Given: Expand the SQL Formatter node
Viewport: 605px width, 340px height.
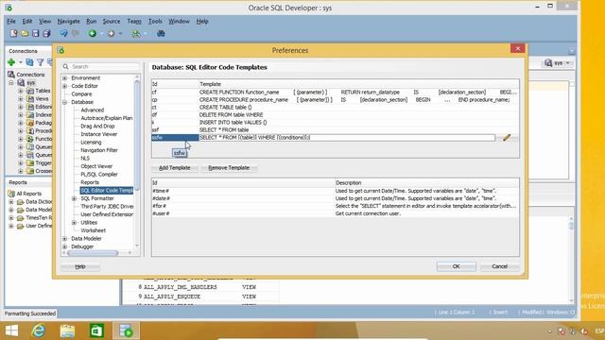Looking at the screenshot, I should 74,198.
